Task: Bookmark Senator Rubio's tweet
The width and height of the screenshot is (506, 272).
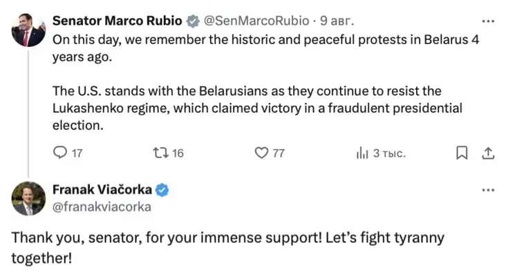Action: [462, 153]
